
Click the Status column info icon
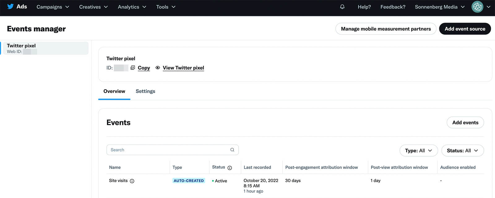coord(230,168)
